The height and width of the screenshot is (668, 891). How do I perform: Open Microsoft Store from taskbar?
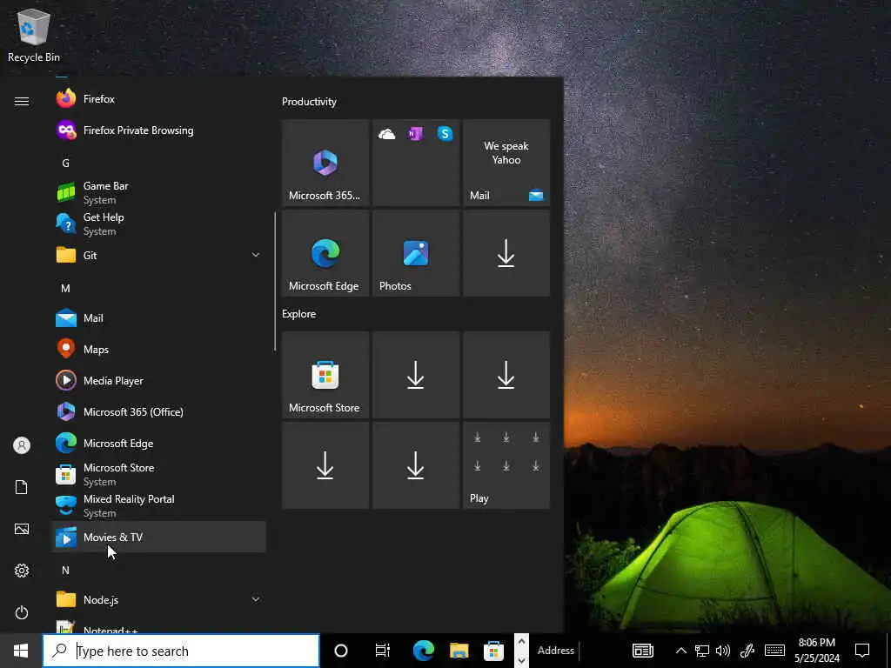pyautogui.click(x=494, y=651)
